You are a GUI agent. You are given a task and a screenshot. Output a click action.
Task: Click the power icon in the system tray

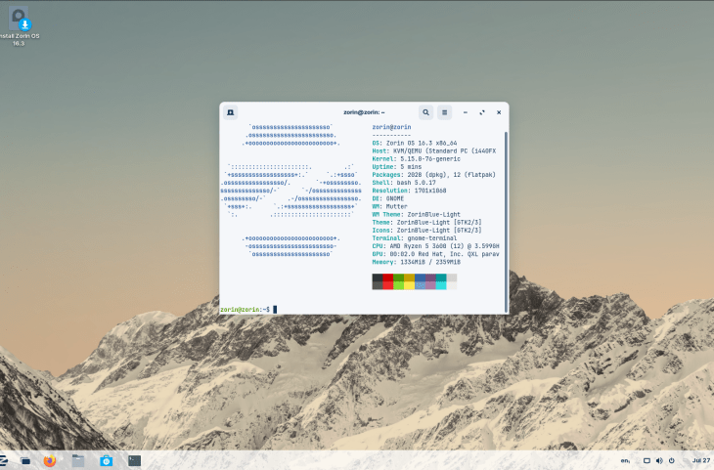pos(671,460)
